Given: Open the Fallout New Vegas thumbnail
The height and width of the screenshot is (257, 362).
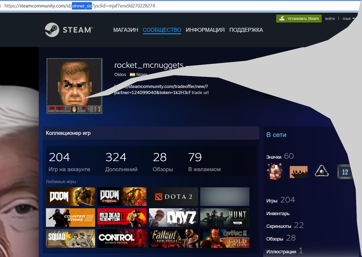Looking at the screenshot, I should [173, 238].
